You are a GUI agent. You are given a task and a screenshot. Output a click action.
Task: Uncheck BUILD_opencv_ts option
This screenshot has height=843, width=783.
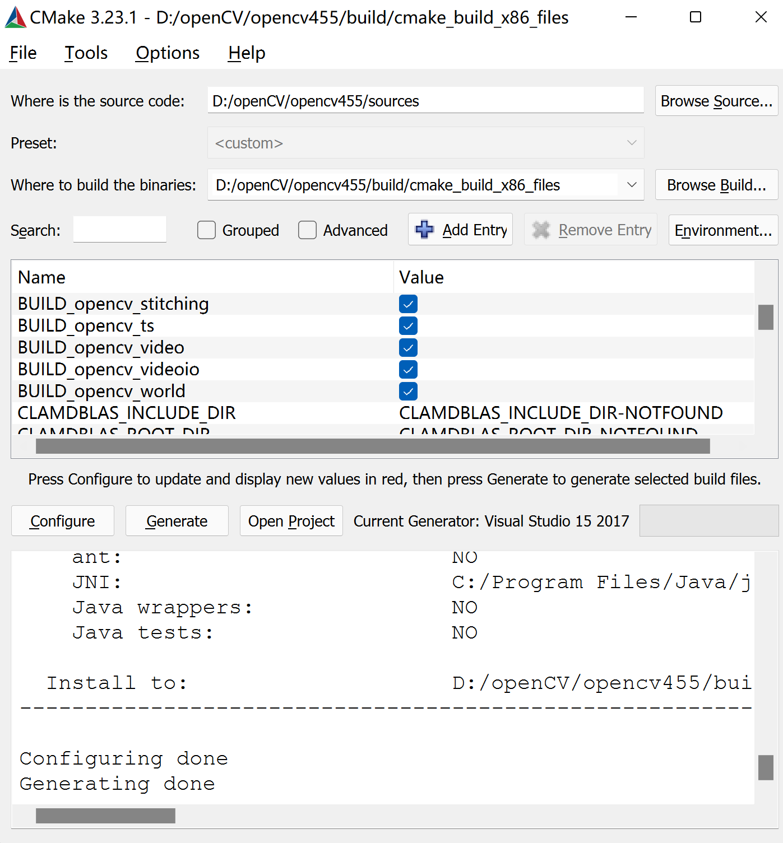click(408, 326)
